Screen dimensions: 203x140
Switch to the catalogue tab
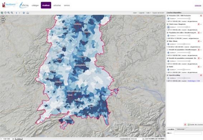pyautogui.click(x=35, y=5)
